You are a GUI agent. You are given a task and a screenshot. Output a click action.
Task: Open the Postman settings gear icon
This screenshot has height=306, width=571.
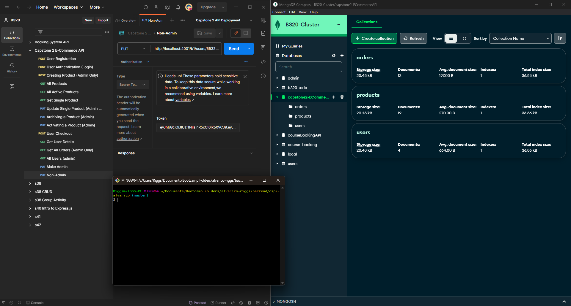(x=167, y=7)
